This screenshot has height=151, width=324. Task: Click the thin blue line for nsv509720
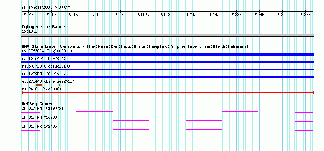click(x=167, y=70)
